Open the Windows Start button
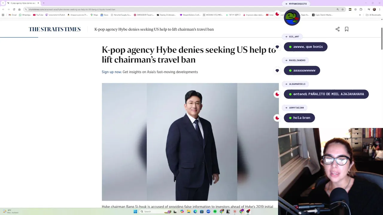Image resolution: width=383 pixels, height=215 pixels. point(135,211)
